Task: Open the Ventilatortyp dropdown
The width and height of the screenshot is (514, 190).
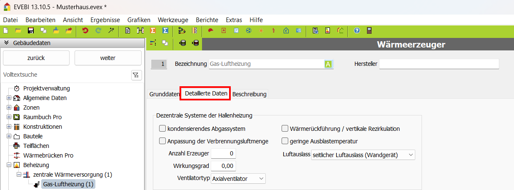Action: coord(238,179)
